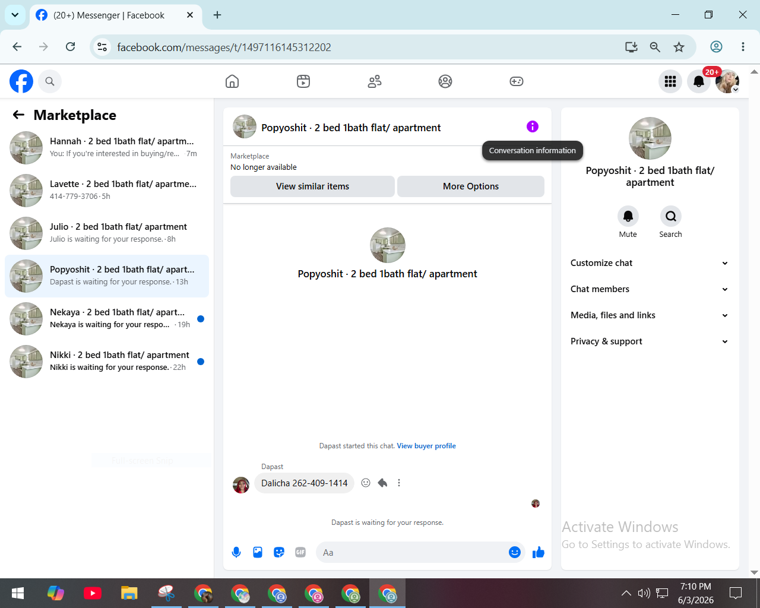Viewport: 760px width, 608px height.
Task: View site information icon in address bar
Action: click(102, 47)
